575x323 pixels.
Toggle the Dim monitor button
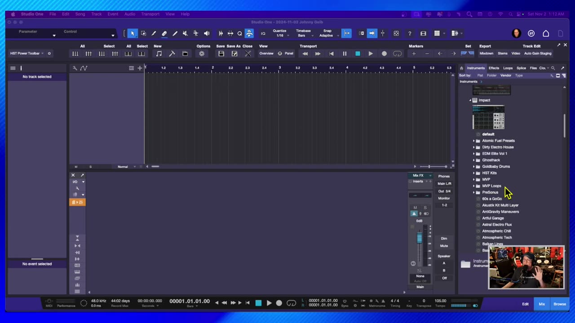point(444,239)
